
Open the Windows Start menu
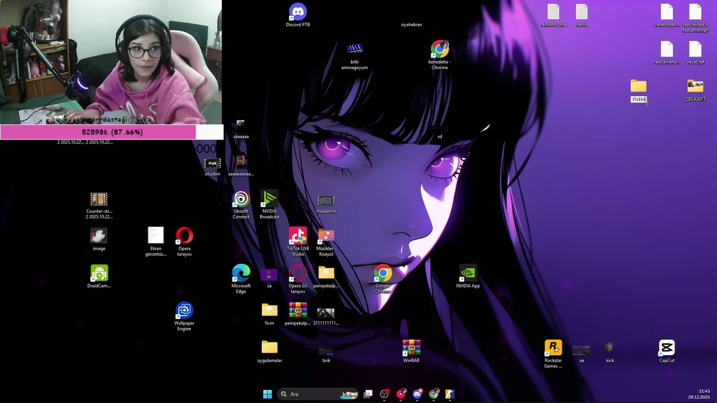(267, 394)
